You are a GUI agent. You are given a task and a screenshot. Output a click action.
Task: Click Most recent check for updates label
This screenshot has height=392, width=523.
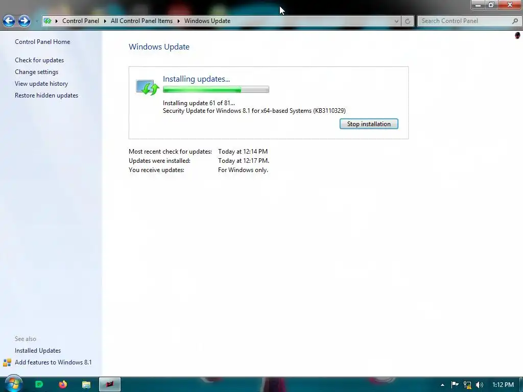point(170,151)
